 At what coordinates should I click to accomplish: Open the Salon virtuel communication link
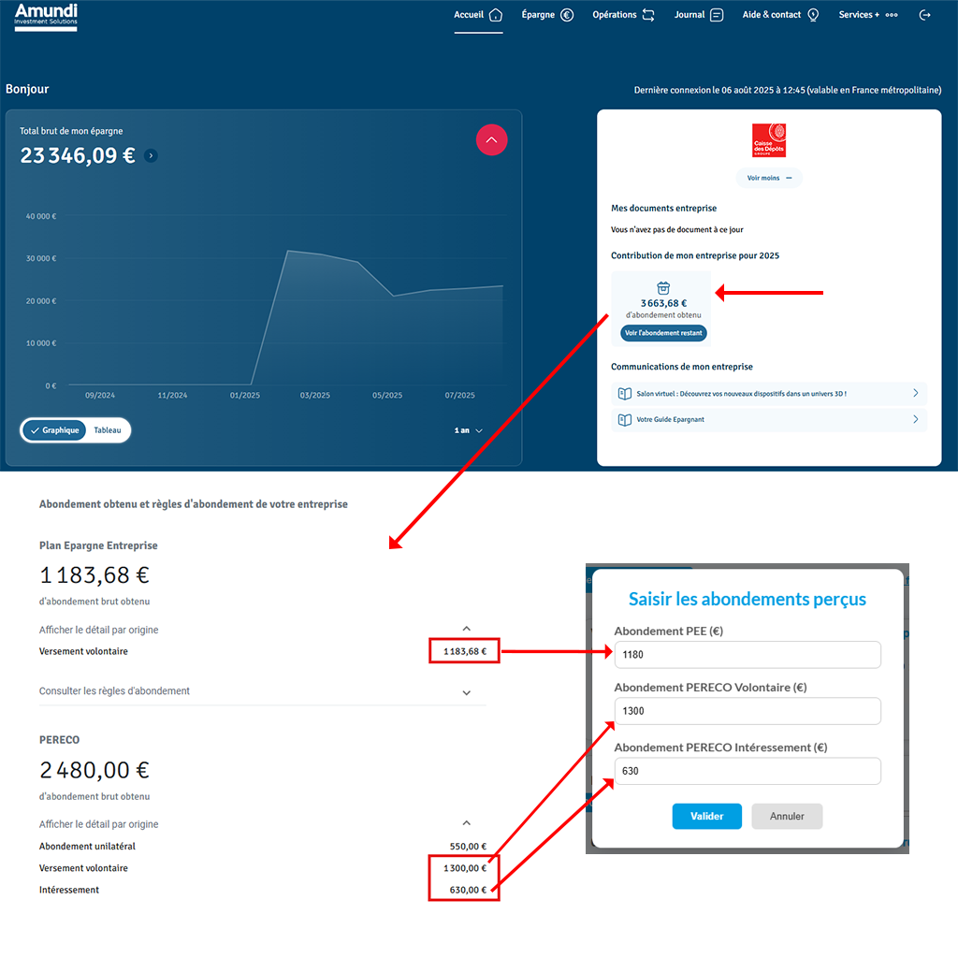click(769, 394)
